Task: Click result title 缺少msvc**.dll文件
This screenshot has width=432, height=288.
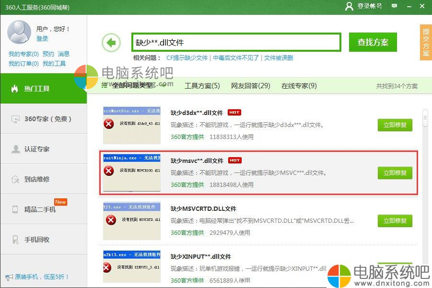Action: (x=197, y=161)
